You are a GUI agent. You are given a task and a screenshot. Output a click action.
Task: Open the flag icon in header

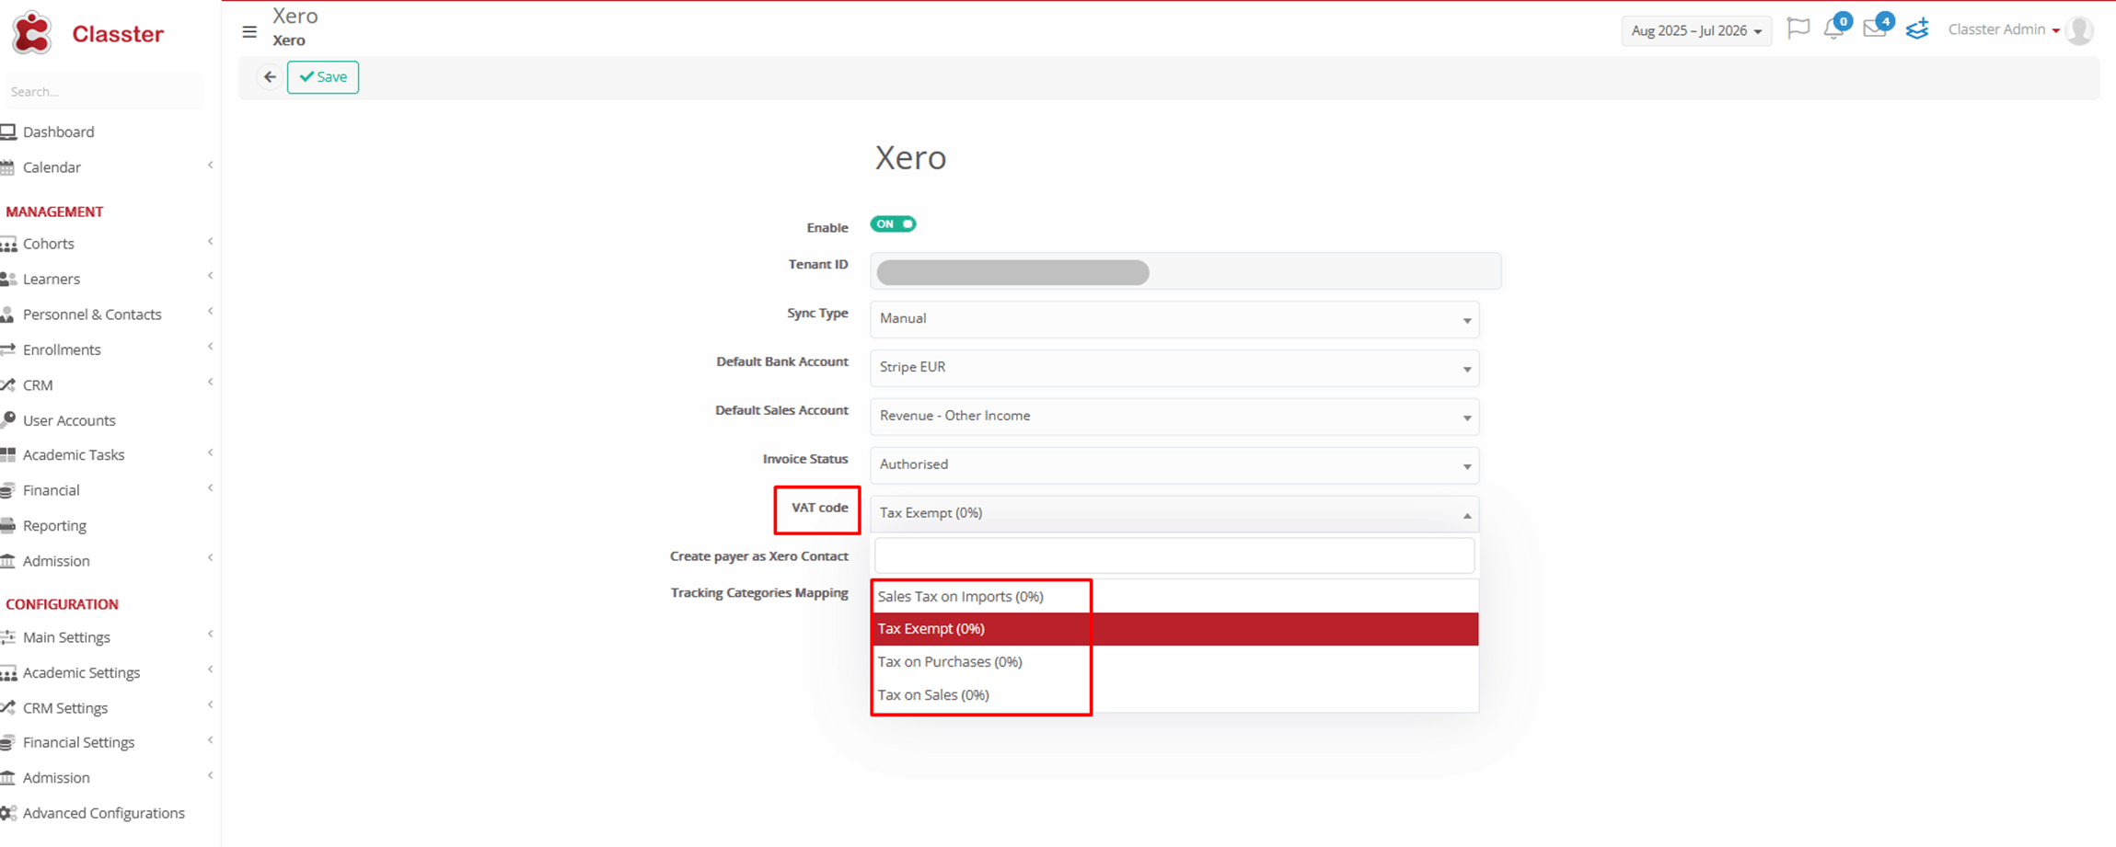1798,29
